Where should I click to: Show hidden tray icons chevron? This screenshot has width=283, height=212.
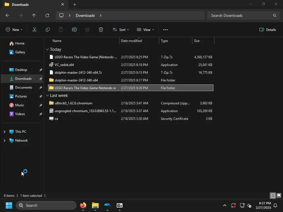pos(225,205)
